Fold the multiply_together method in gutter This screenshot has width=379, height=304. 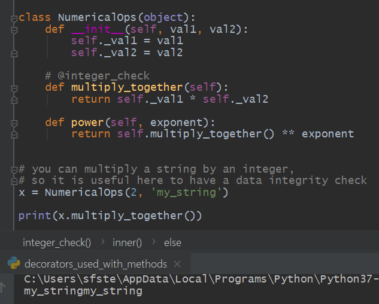tap(14, 88)
